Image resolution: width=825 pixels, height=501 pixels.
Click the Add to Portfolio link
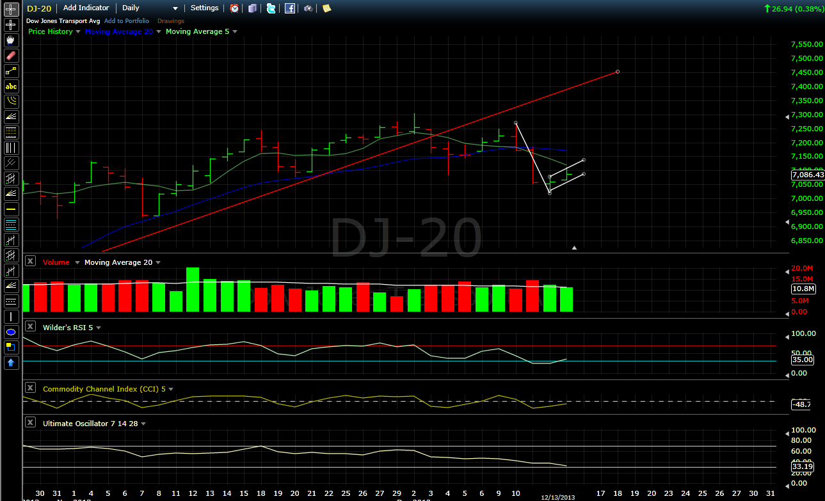coord(127,21)
